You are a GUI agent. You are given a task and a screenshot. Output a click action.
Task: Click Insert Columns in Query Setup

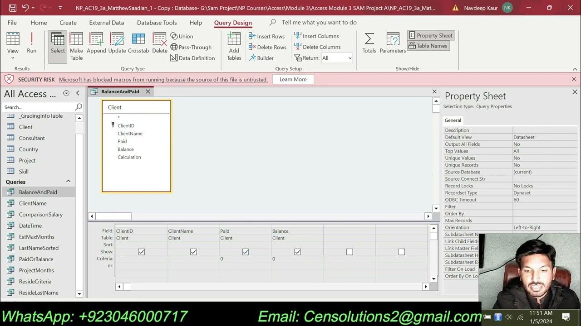317,36
